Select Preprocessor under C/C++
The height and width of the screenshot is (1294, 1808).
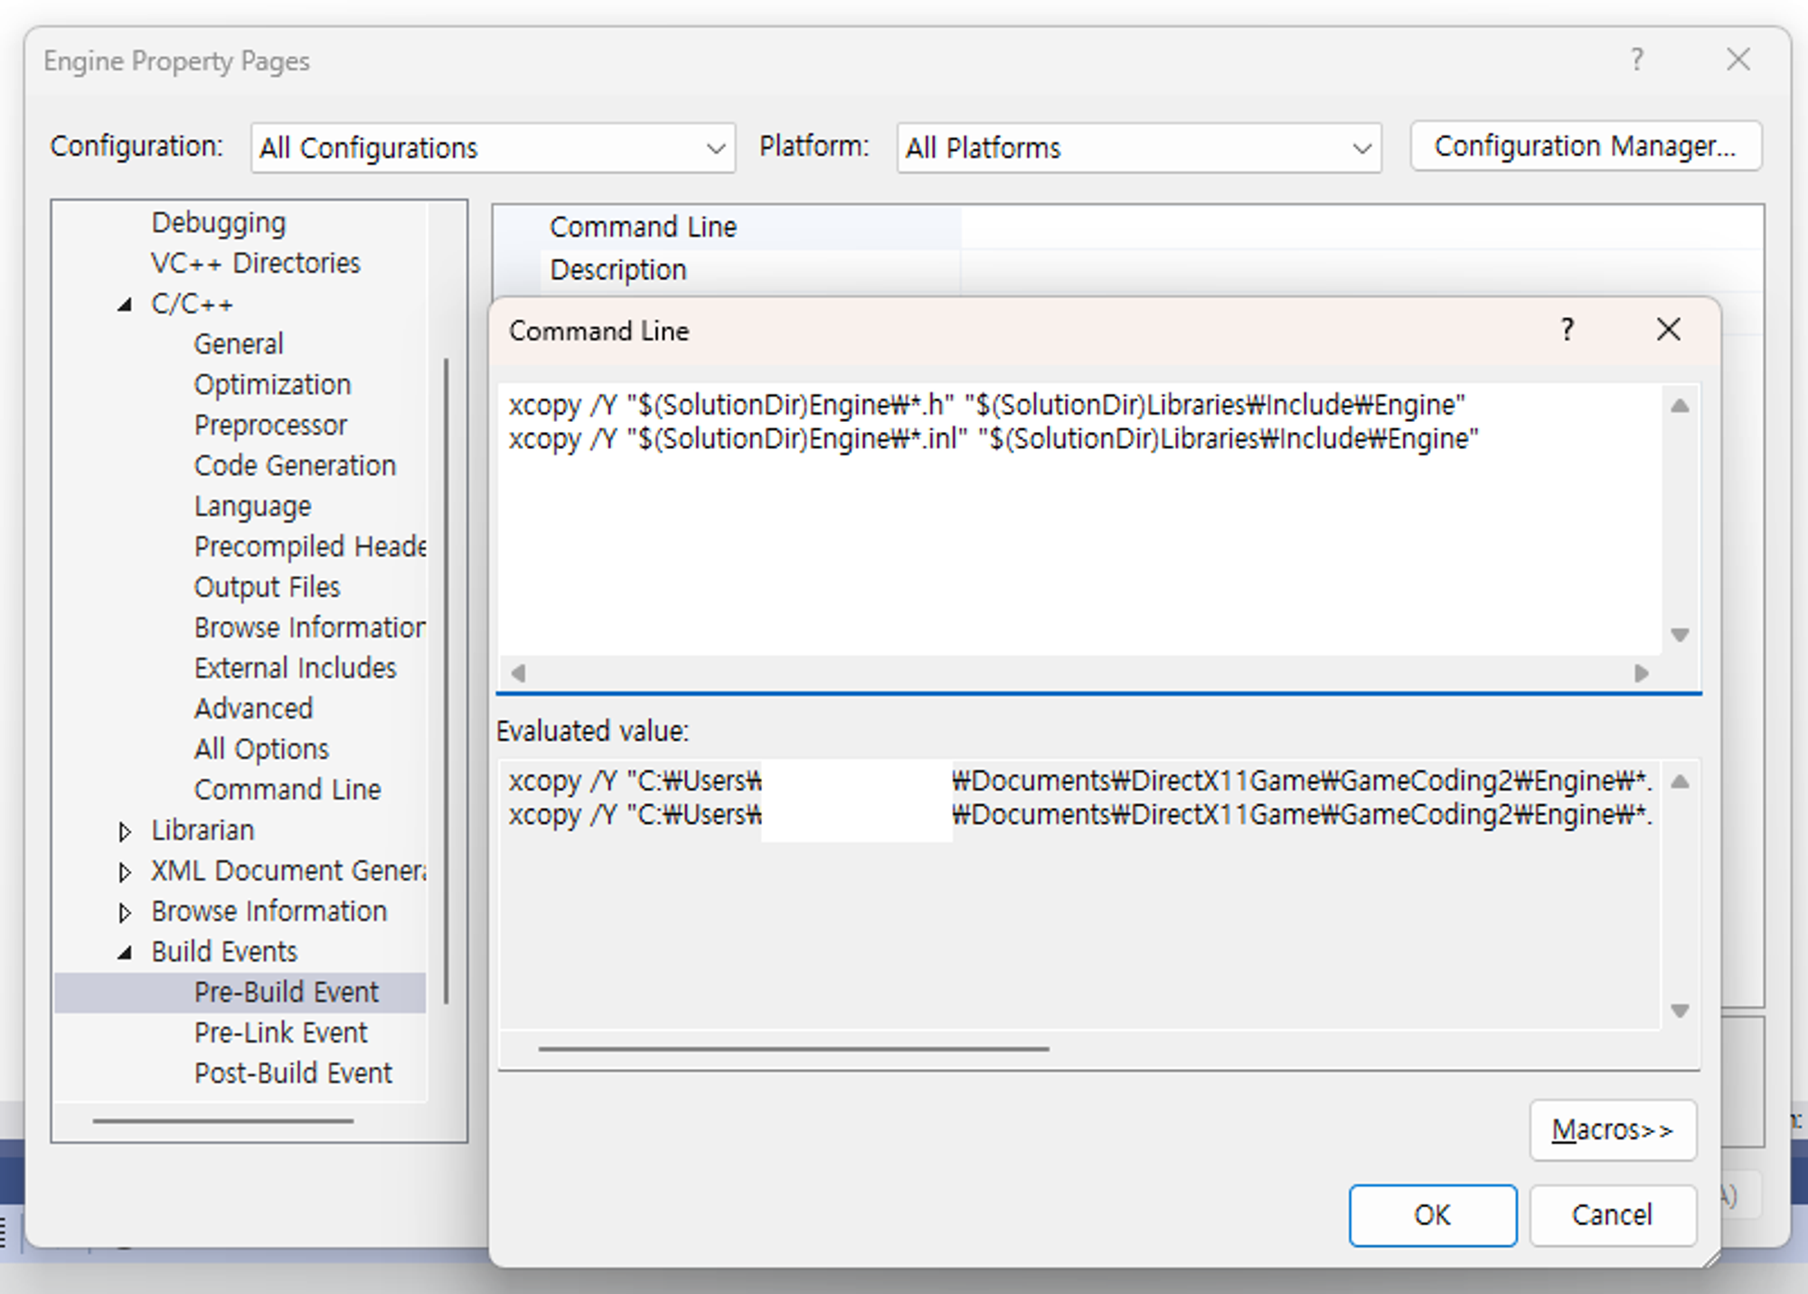(x=270, y=425)
